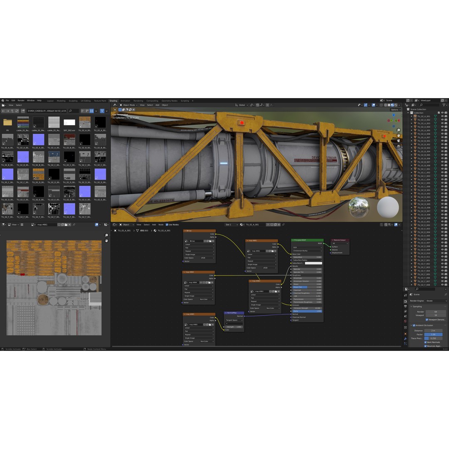Toggle Bent Normals checkbox
Screen dimensions: 449x449
click(426, 342)
